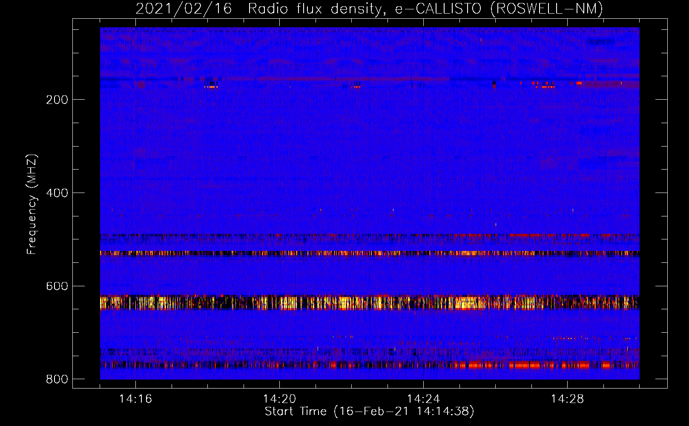Click the 400 frequency tick label

click(57, 193)
